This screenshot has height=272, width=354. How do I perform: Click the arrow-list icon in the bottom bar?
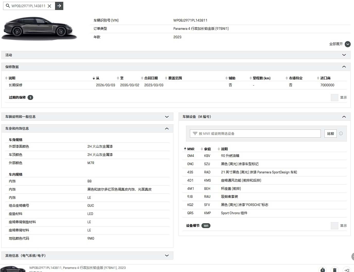pyautogui.click(x=347, y=269)
